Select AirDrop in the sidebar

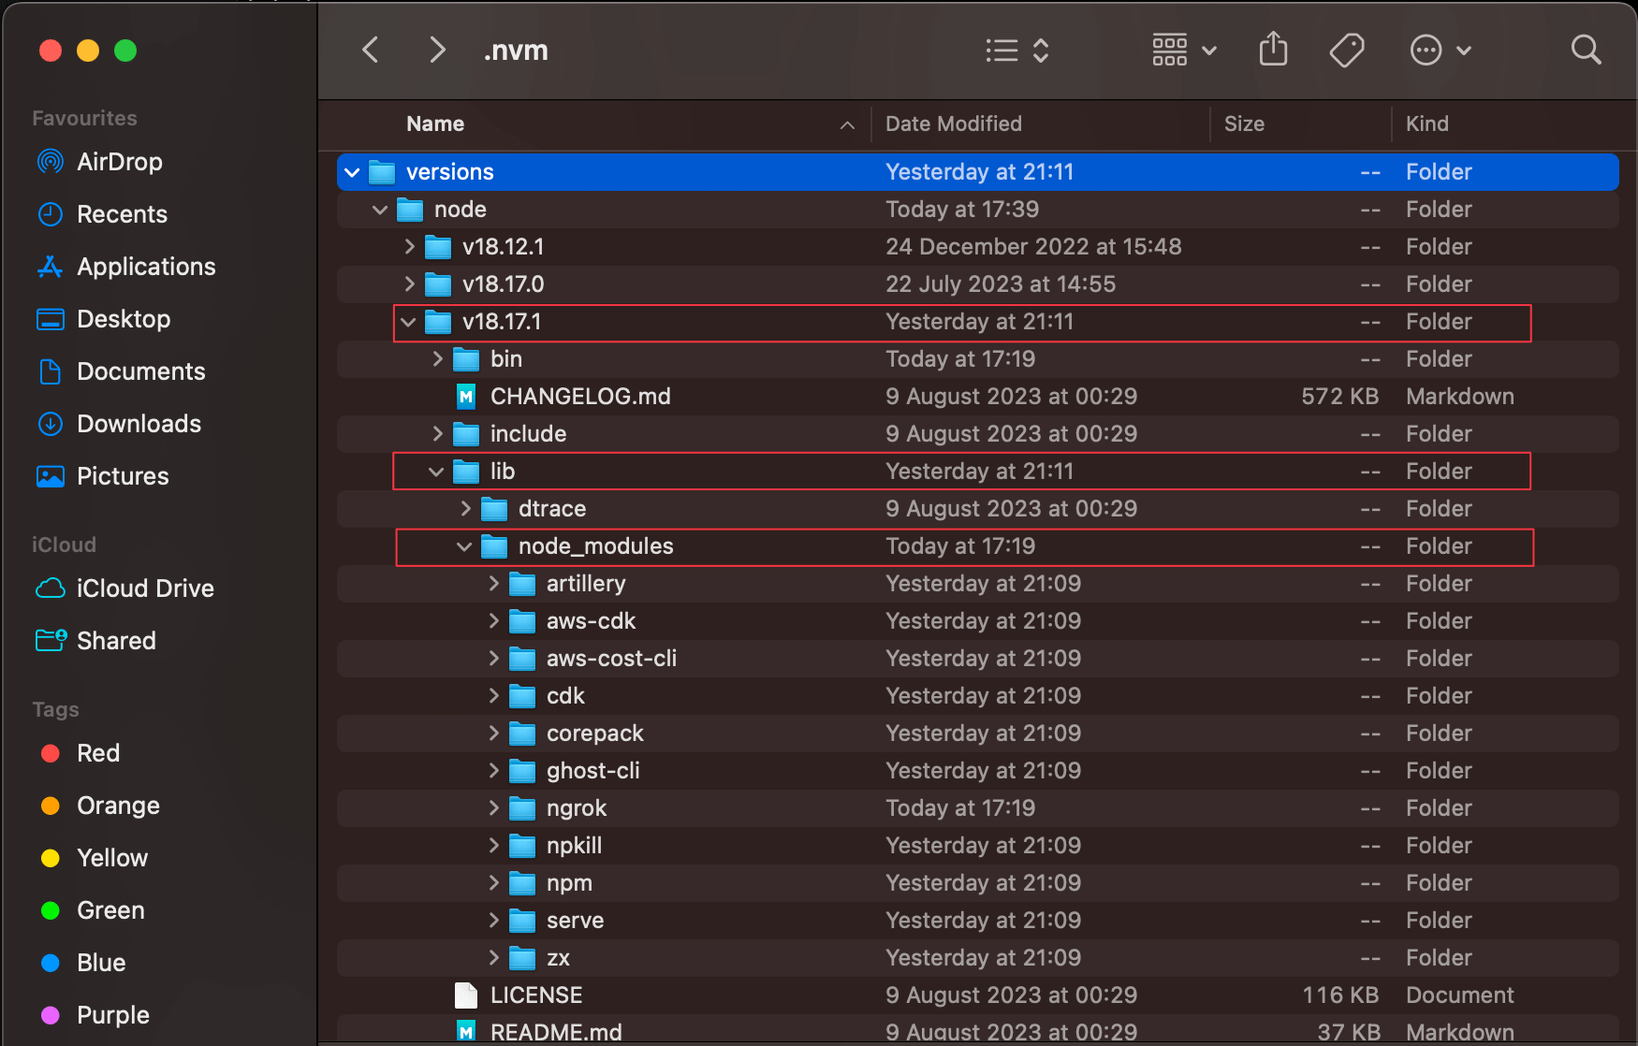pos(119,161)
